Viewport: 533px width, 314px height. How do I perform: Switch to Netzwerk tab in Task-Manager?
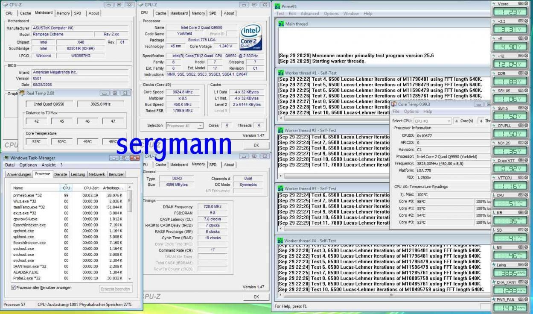tap(97, 174)
